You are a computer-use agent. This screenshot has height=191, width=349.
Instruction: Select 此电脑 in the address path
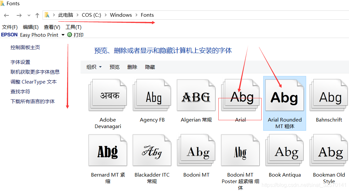pos(66,15)
